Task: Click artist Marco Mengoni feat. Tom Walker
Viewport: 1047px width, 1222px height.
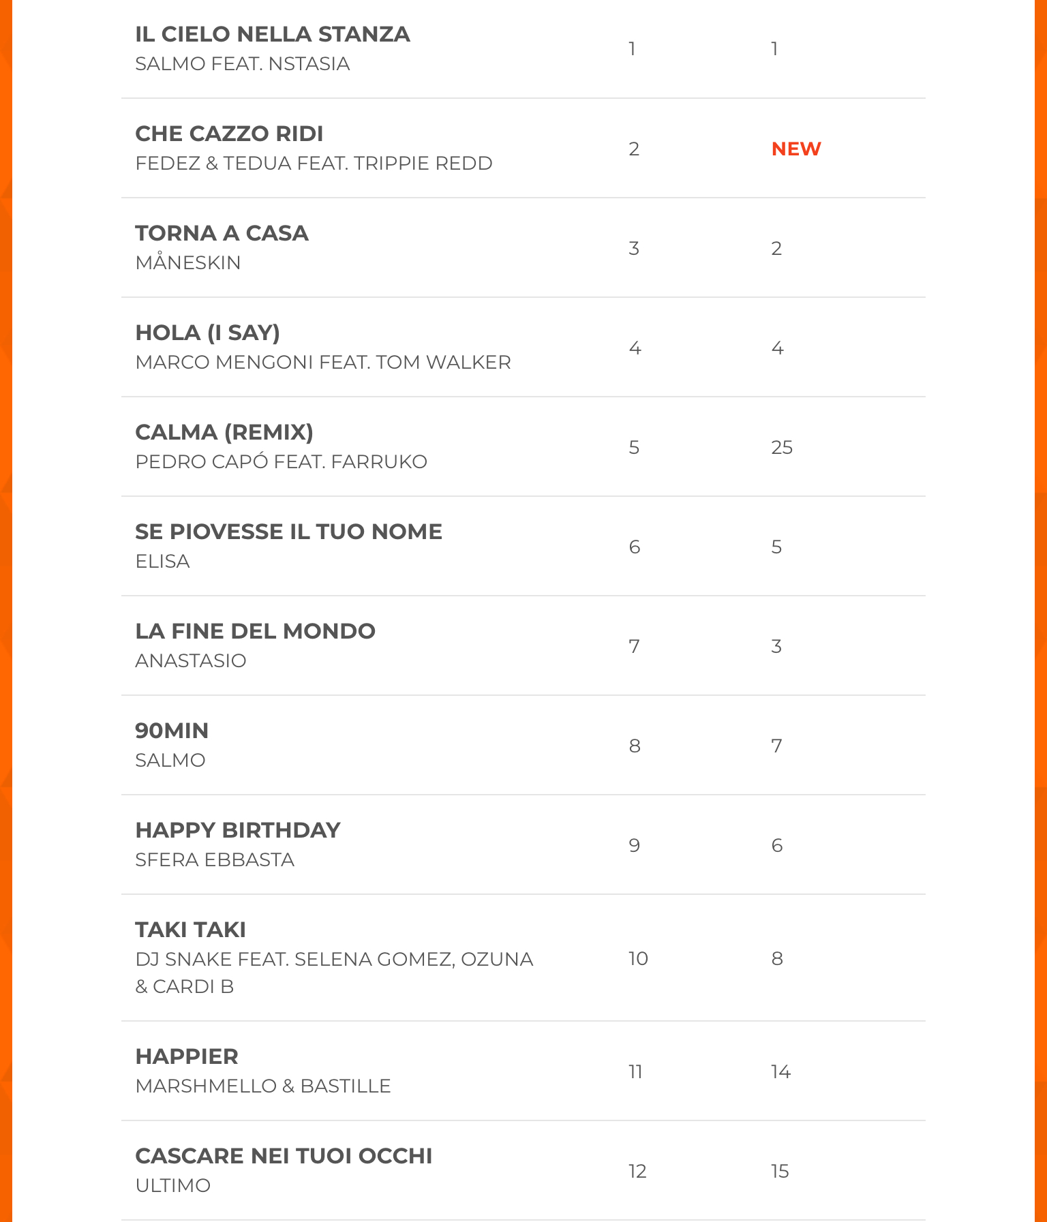Action: (x=322, y=363)
